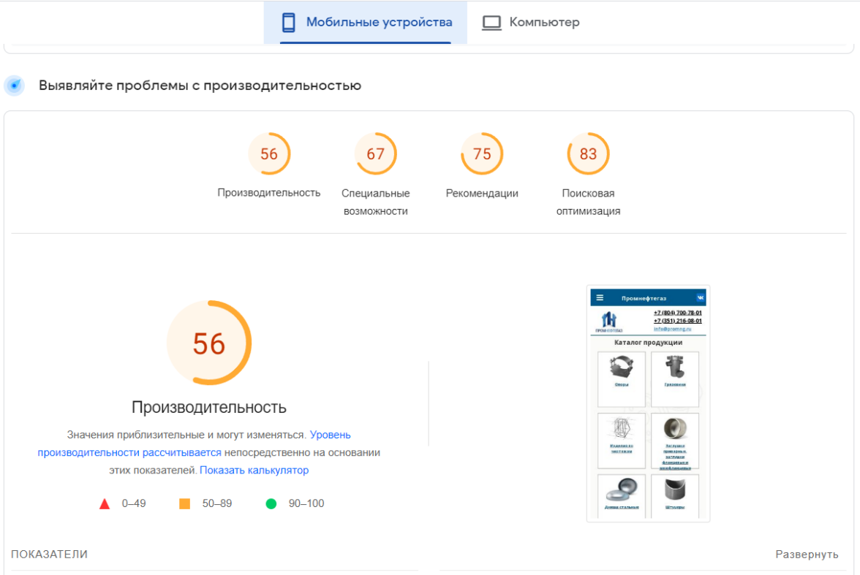
Task: Click the ПОКАЗАТЕЛИ section label
Action: (x=49, y=555)
